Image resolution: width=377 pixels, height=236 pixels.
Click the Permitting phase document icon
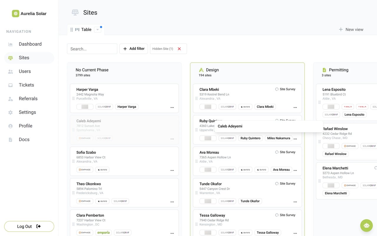324,70
